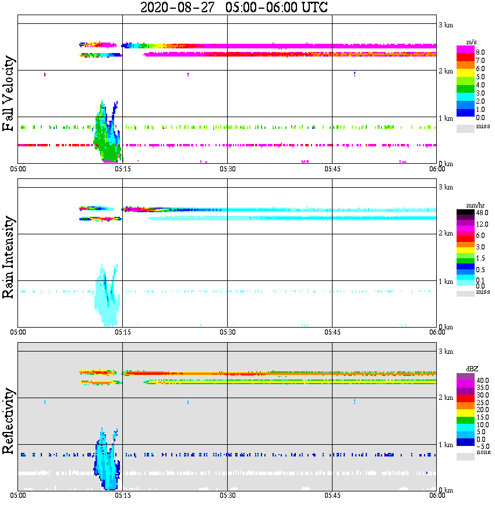
Task: Click the upper magenta band in Fall Velocity panel
Action: pyautogui.click(x=279, y=46)
